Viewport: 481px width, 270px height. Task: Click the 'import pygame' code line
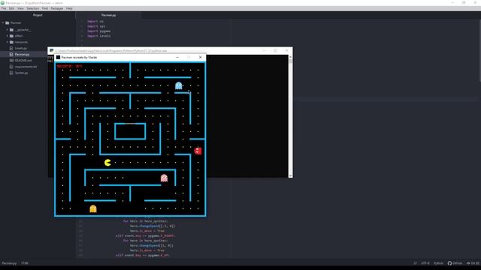(98, 31)
